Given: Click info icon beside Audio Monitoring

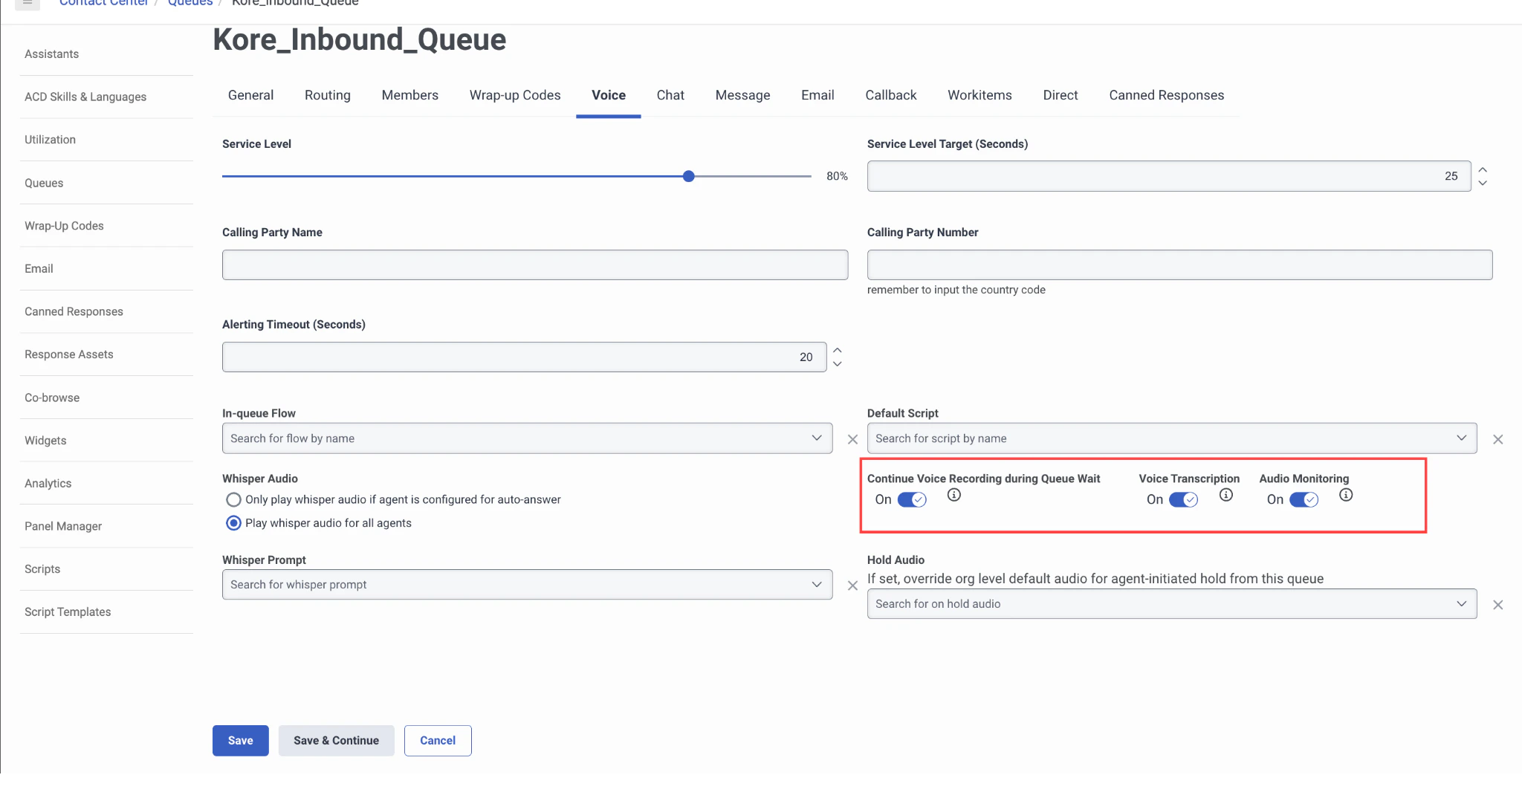Looking at the screenshot, I should click(1346, 495).
